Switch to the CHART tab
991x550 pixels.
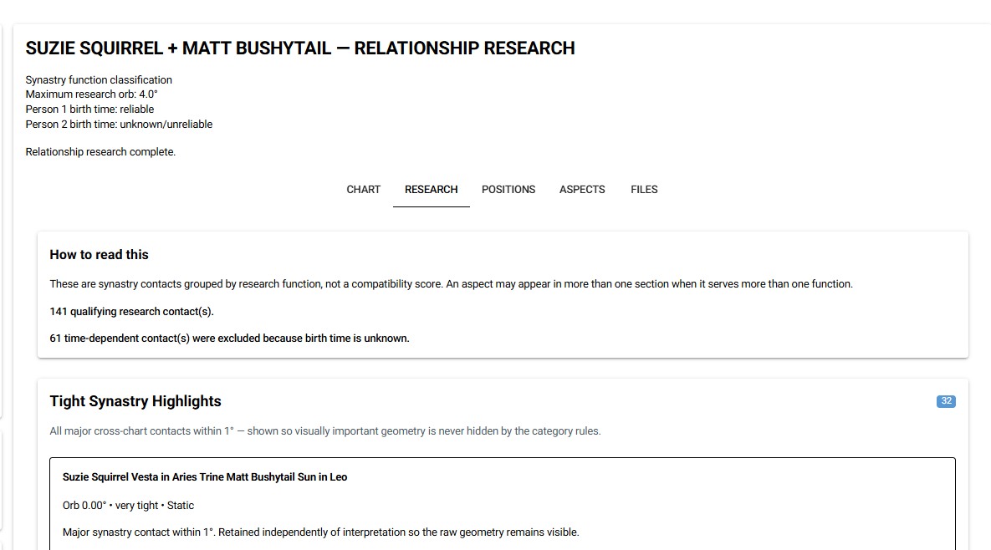click(x=364, y=190)
